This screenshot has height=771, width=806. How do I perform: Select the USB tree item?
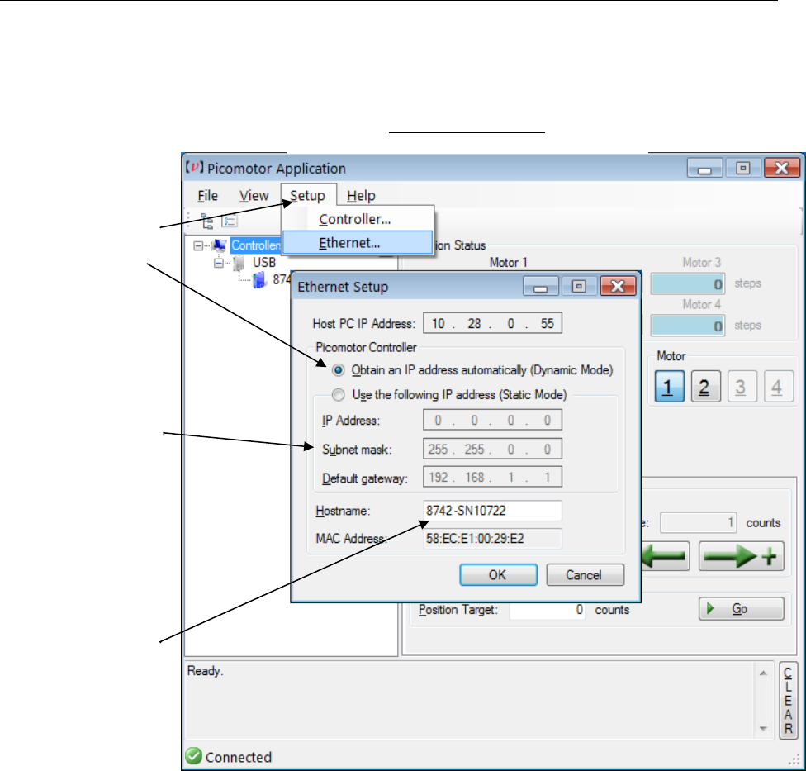pos(263,263)
